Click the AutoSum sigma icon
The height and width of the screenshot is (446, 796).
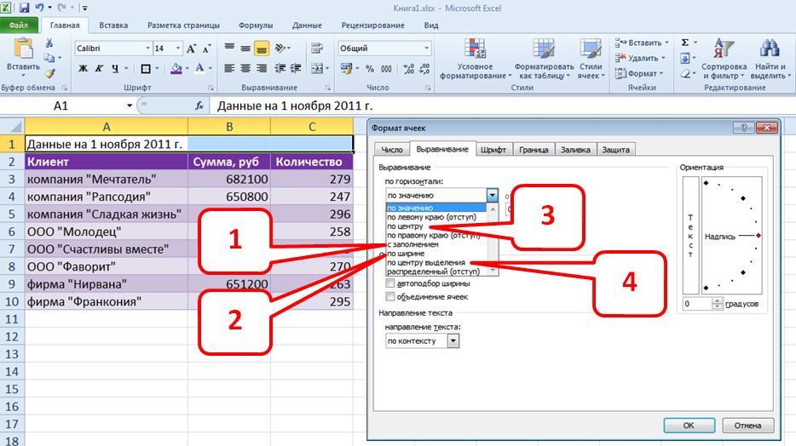(x=685, y=43)
